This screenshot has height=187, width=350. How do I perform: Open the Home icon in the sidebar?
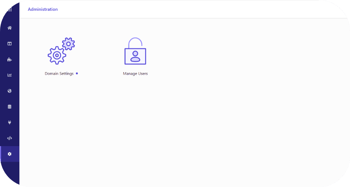(x=9, y=28)
